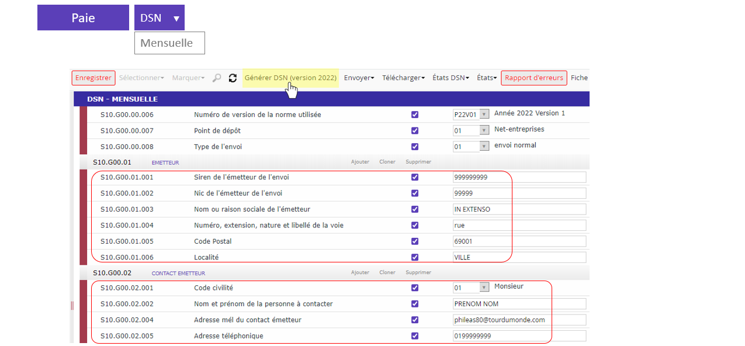Click the Code Postal field 69001
The width and height of the screenshot is (745, 346).
(519, 241)
